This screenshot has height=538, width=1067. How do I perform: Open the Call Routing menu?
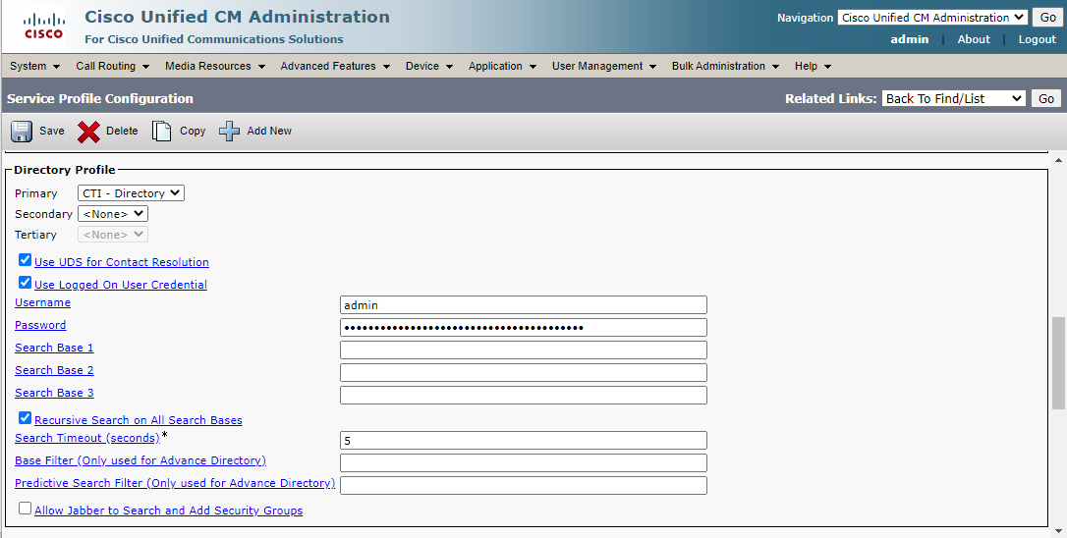[112, 66]
